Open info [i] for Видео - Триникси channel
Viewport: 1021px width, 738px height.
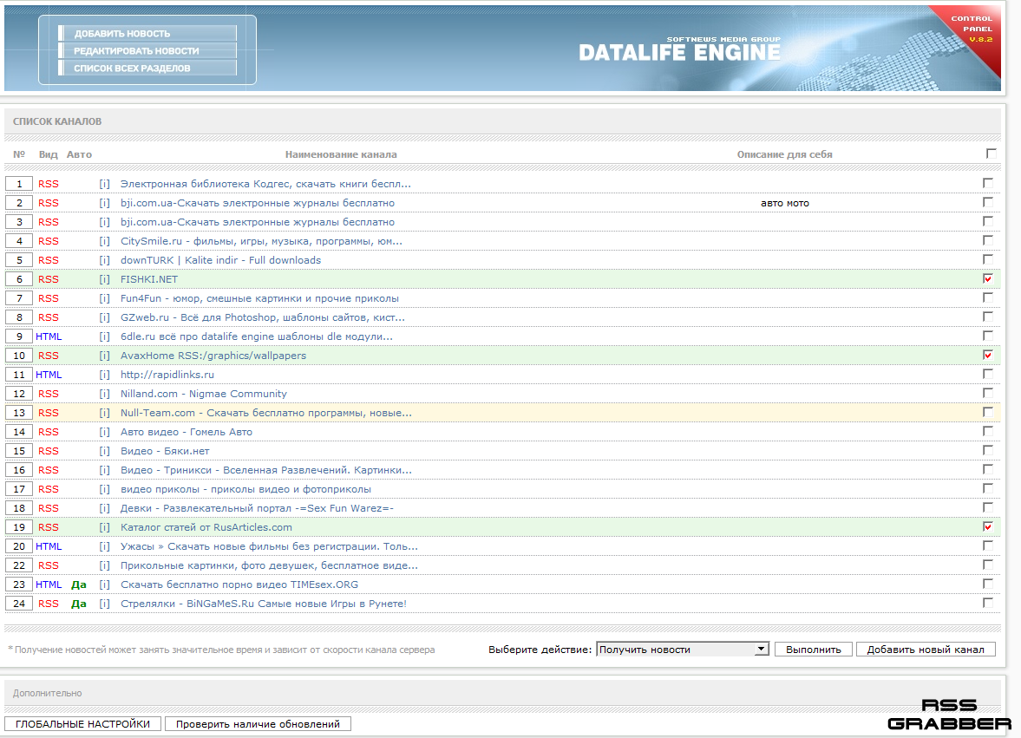(104, 471)
